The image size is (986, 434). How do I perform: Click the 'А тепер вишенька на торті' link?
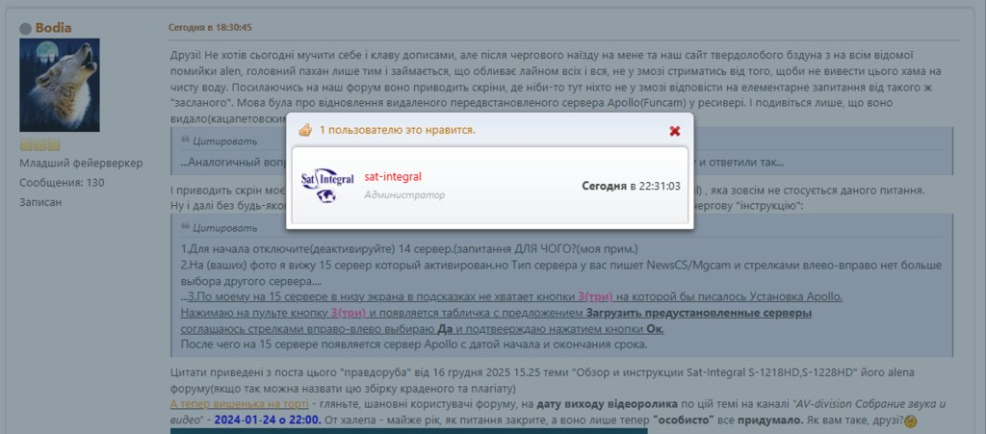pos(239,404)
